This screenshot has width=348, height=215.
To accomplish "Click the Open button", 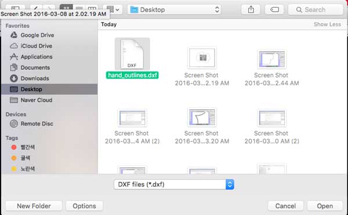I will [325, 206].
